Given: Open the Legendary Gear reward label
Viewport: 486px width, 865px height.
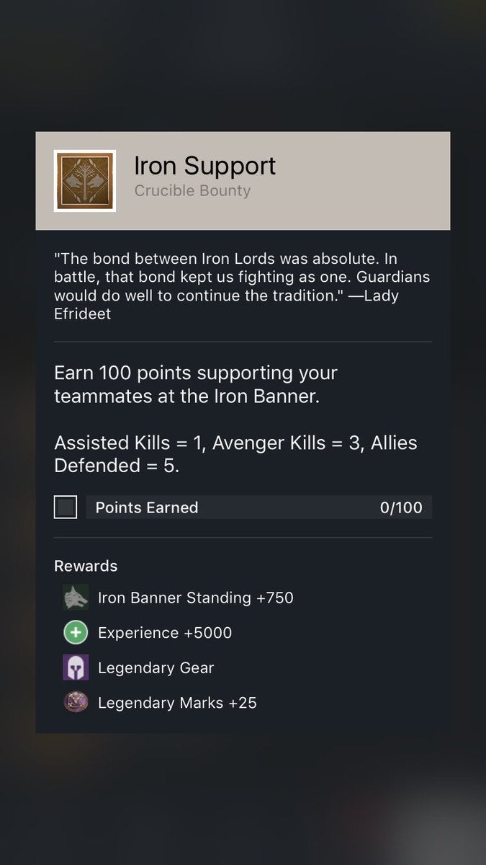Looking at the screenshot, I should pos(156,667).
